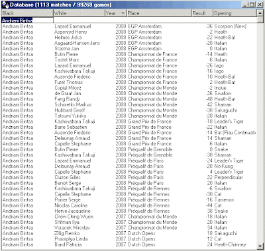Select the Herve Jacqueline game row

129,211
